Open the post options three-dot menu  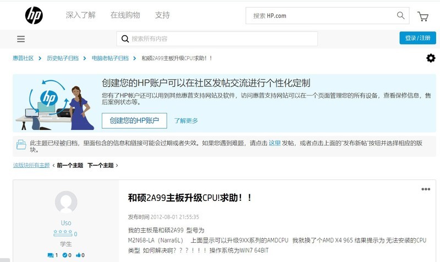[426, 189]
